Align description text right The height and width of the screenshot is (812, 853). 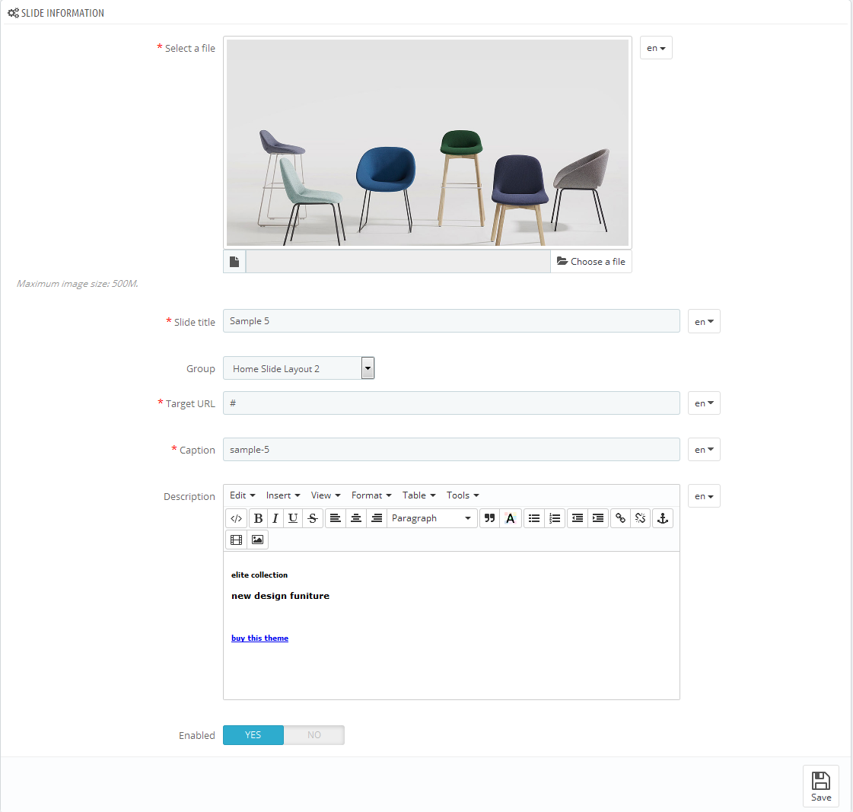[x=377, y=518]
